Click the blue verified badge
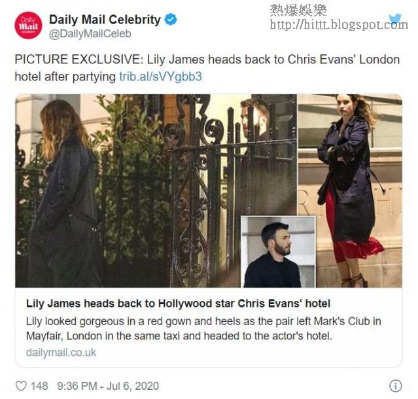Screen dimensions: 418x399 click(171, 20)
